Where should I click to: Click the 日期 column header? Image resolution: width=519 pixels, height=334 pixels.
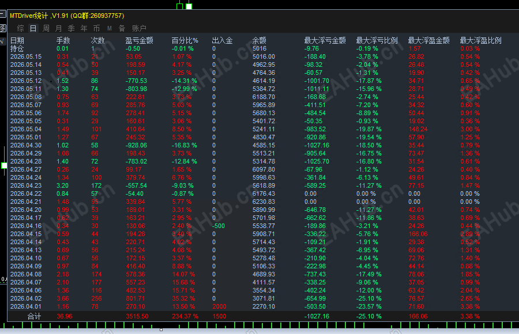(17, 40)
